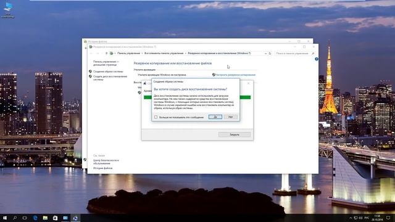The width and height of the screenshot is (395, 222).
Task: Click the blue help question mark icon
Action: [x=317, y=59]
